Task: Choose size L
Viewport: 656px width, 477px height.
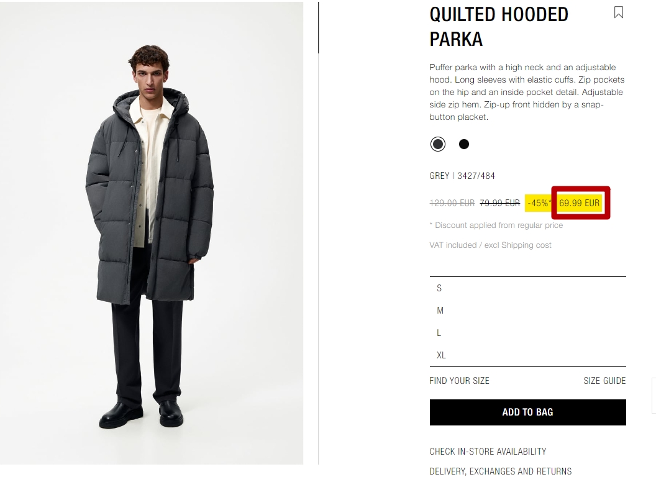Action: [x=527, y=333]
